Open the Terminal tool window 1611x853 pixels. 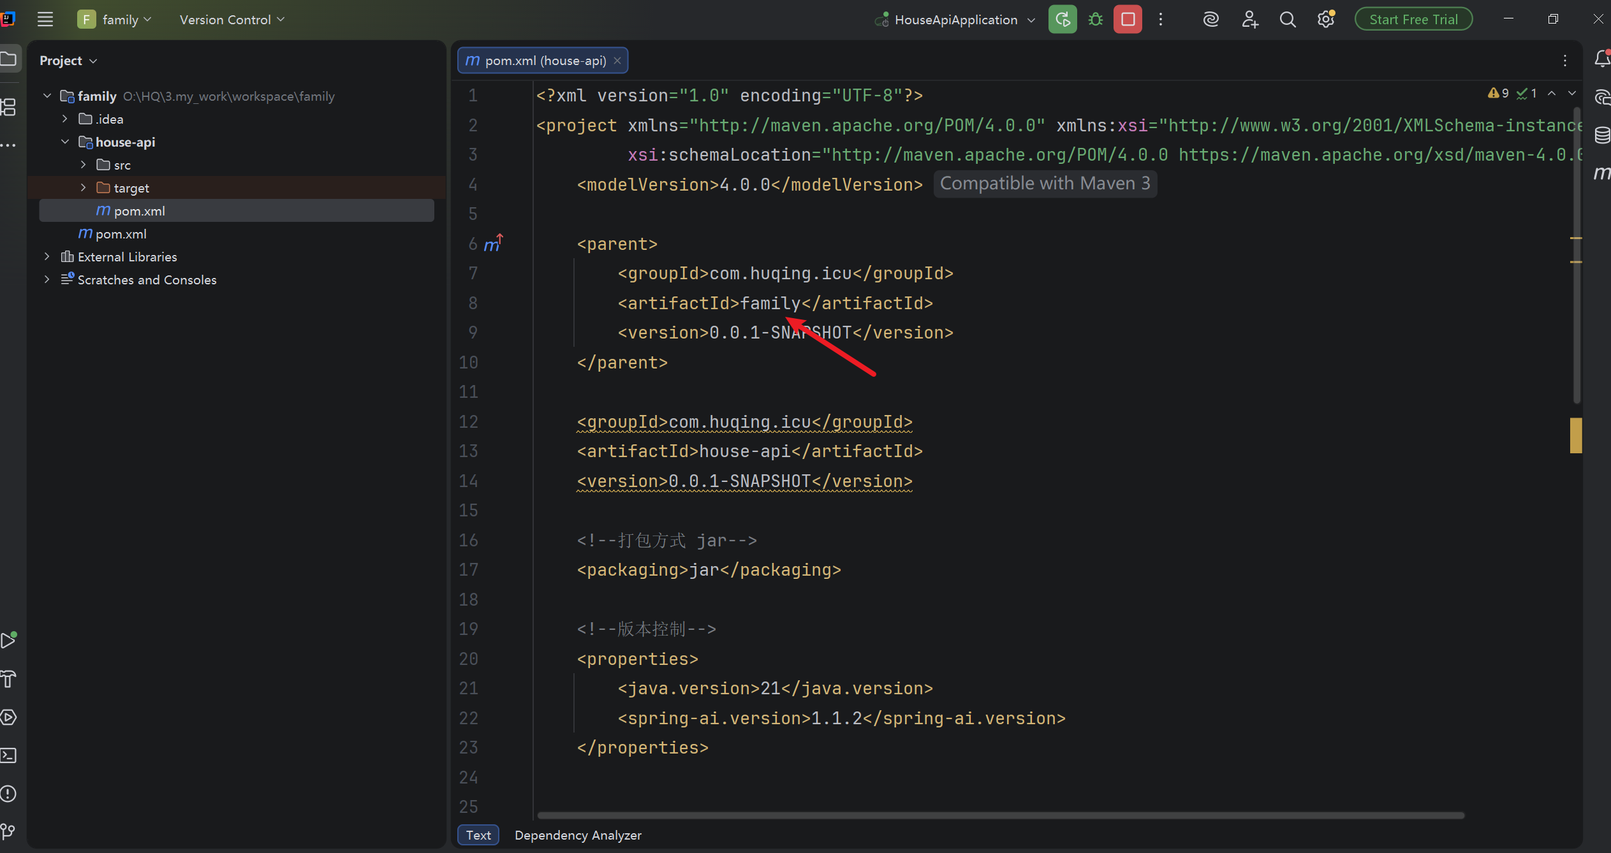[8, 755]
